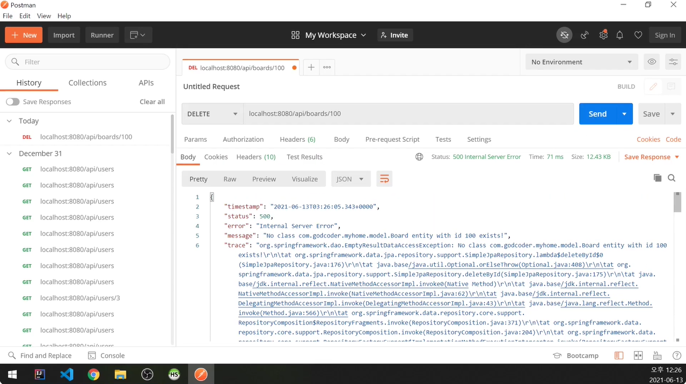Open the No Environment dropdown
The image size is (686, 384).
(x=581, y=62)
